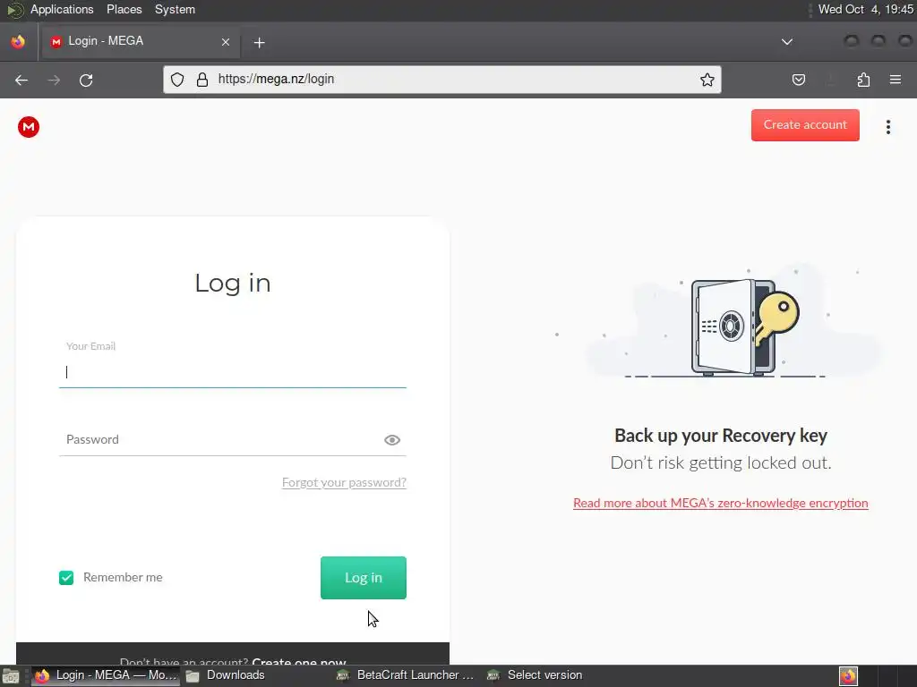Switch to Select version taskbar window
Viewport: 917px width, 687px height.
click(536, 676)
